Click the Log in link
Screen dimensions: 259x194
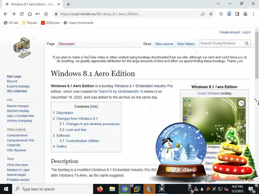246,32
